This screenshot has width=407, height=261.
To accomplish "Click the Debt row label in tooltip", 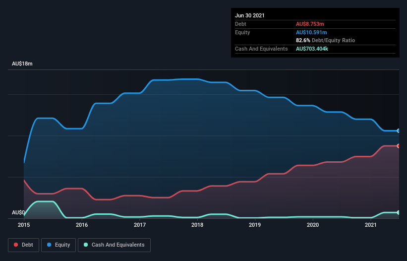I will 240,24.
